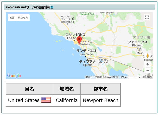Switch map to 地図 view
Screen dimensions: 159x115
click(x=12, y=18)
